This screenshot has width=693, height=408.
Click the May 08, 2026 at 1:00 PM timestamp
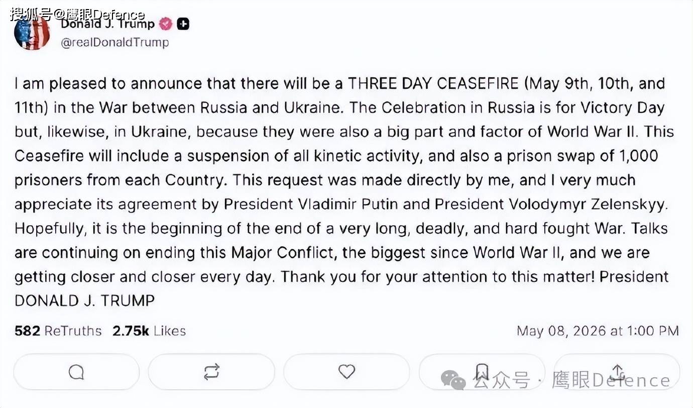click(598, 331)
